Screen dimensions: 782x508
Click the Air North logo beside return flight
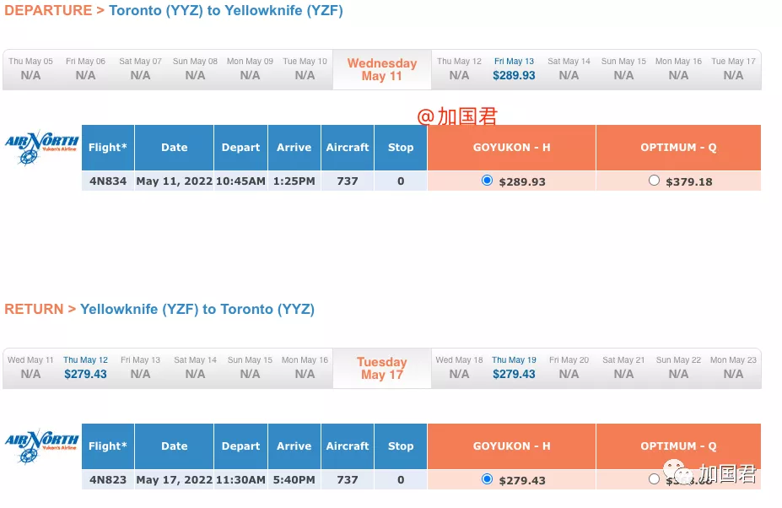[x=42, y=446]
